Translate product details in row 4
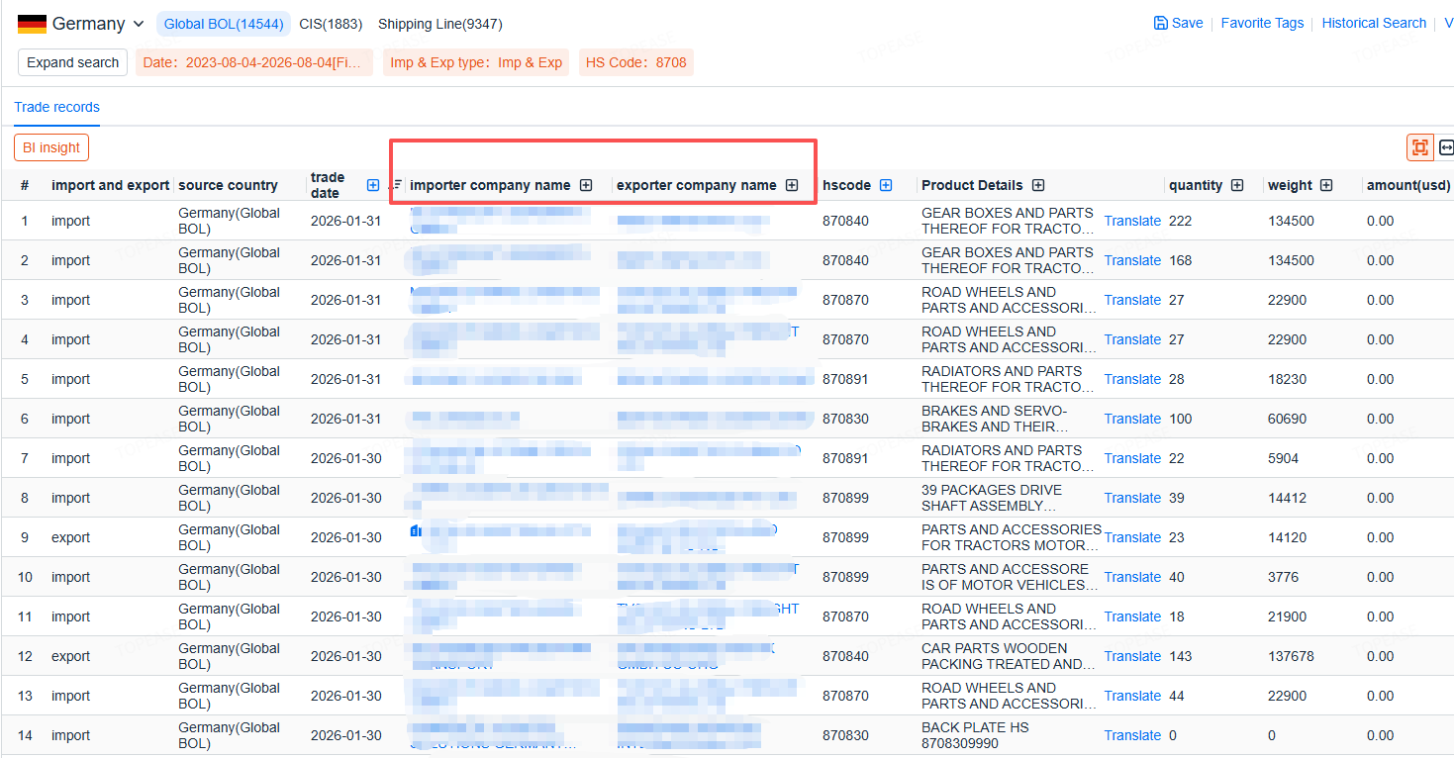 [x=1132, y=339]
